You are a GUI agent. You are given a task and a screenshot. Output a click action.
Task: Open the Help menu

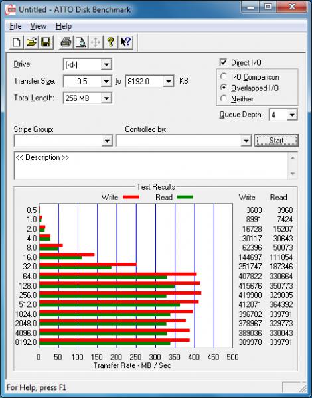coord(64,26)
